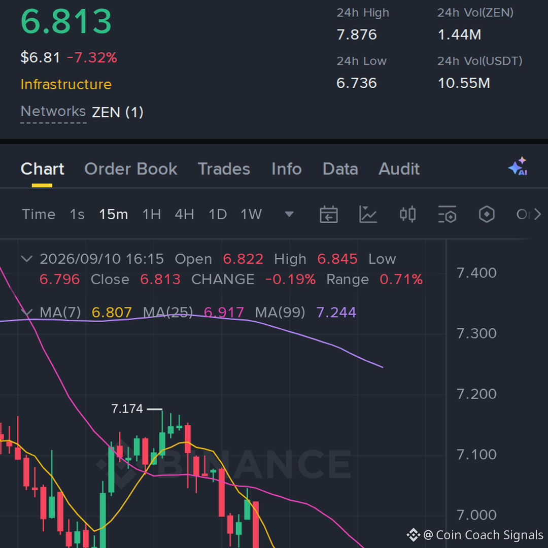This screenshot has height=548, width=548.
Task: Open the chart settings list icon
Action: (447, 214)
